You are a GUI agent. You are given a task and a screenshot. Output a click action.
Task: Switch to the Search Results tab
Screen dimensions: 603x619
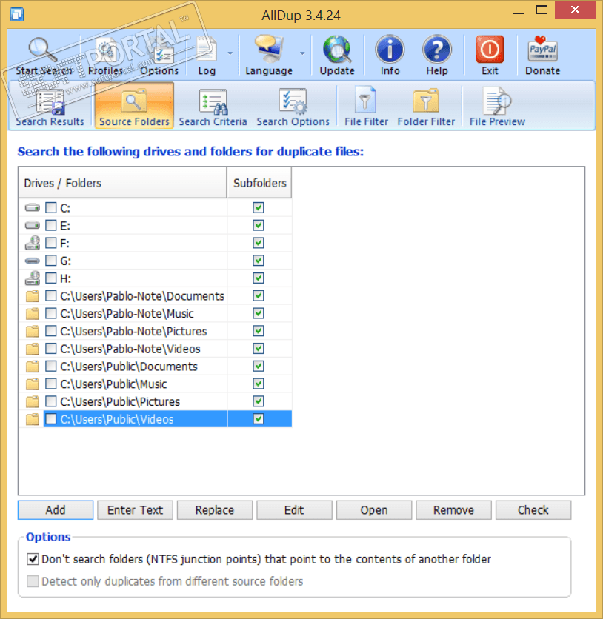(50, 105)
